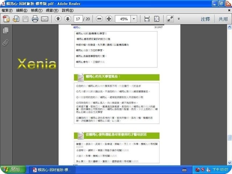This screenshot has width=232, height=174.
Task: Open the 視窗(W) menu
Action: [x=52, y=11]
